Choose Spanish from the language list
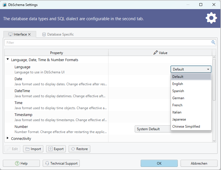This screenshot has height=170, width=221. coord(191,91)
